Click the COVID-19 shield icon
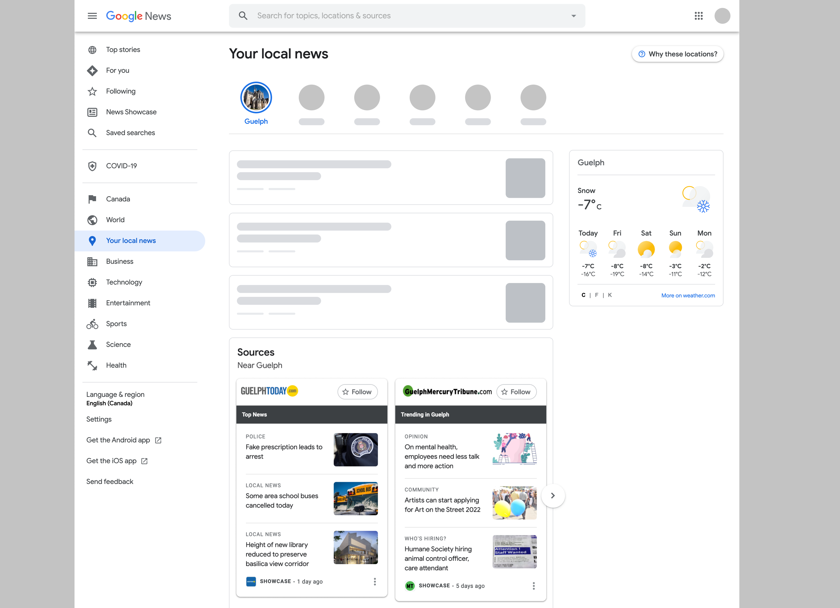Viewport: 840px width, 608px height. [x=92, y=166]
